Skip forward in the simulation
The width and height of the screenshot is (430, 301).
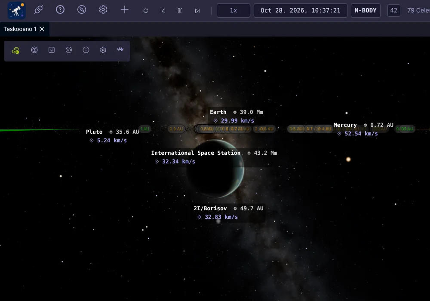pyautogui.click(x=197, y=11)
